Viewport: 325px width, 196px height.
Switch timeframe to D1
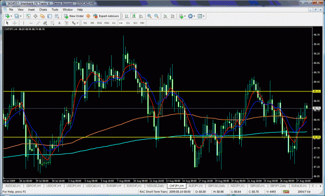[128, 23]
